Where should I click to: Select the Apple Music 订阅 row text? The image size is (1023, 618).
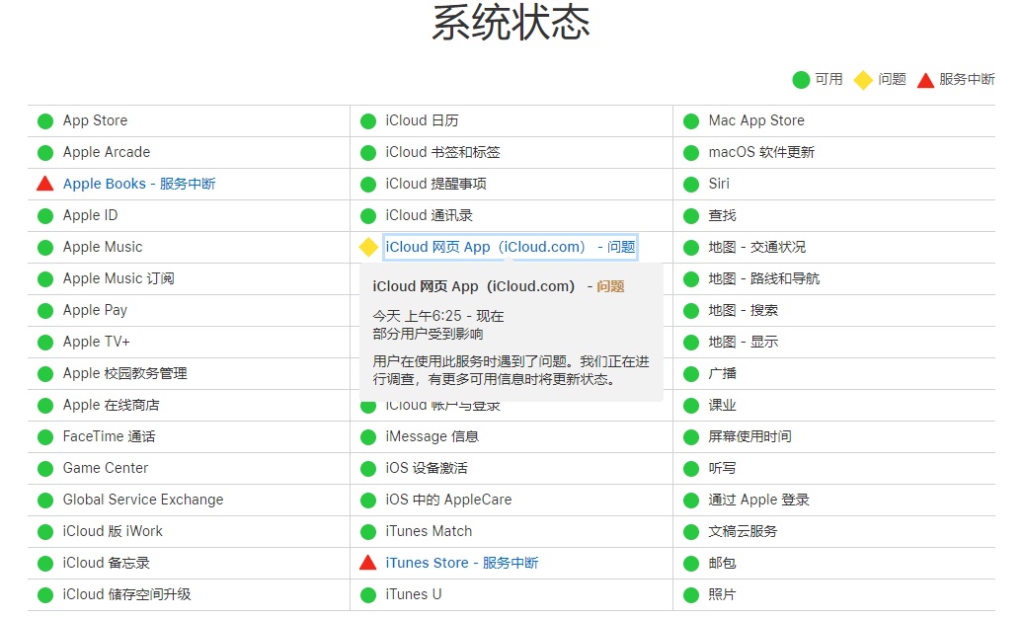click(118, 278)
